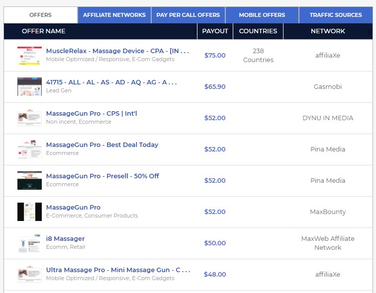Screen dimensions: 376x293
Task: Click the DYNU IN MEDIA network name
Action: coord(328,118)
